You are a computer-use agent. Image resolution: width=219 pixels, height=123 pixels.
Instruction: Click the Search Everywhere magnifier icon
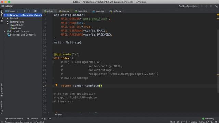[217, 6]
